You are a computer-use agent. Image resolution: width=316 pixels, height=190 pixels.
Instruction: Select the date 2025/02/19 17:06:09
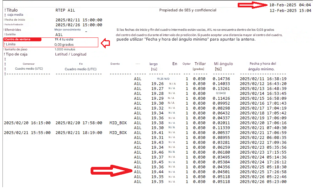pyautogui.click(x=263, y=118)
